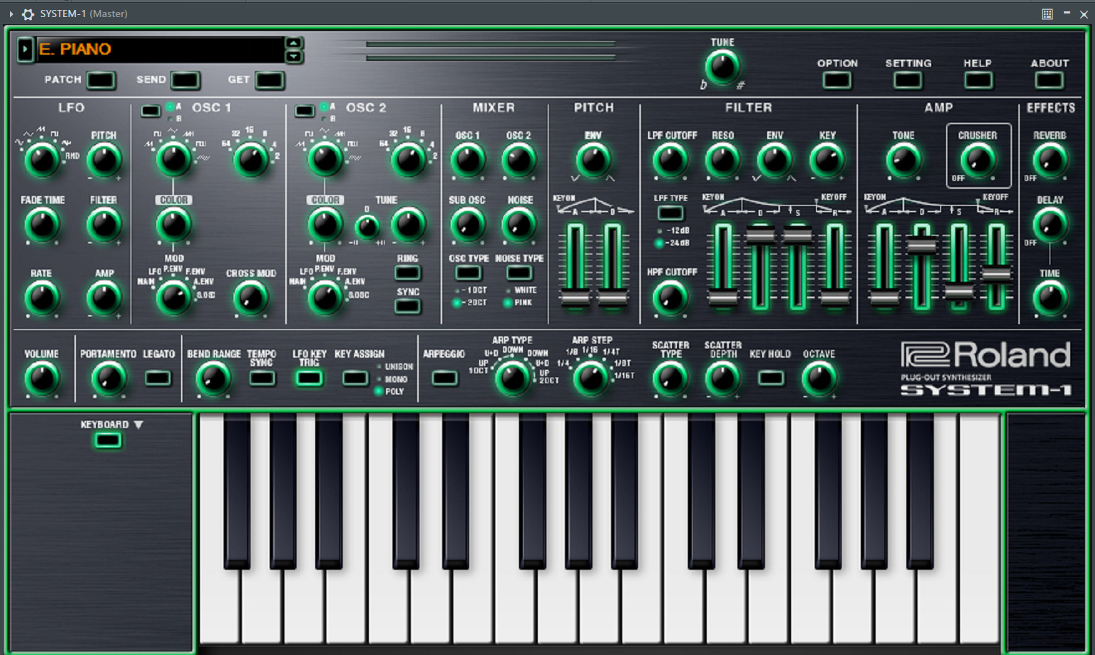The width and height of the screenshot is (1095, 655).
Task: Open the HELP menu
Action: (978, 80)
